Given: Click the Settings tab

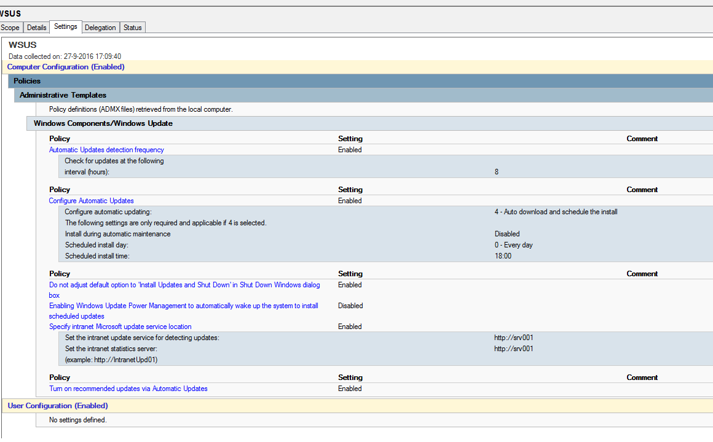Looking at the screenshot, I should (x=66, y=26).
